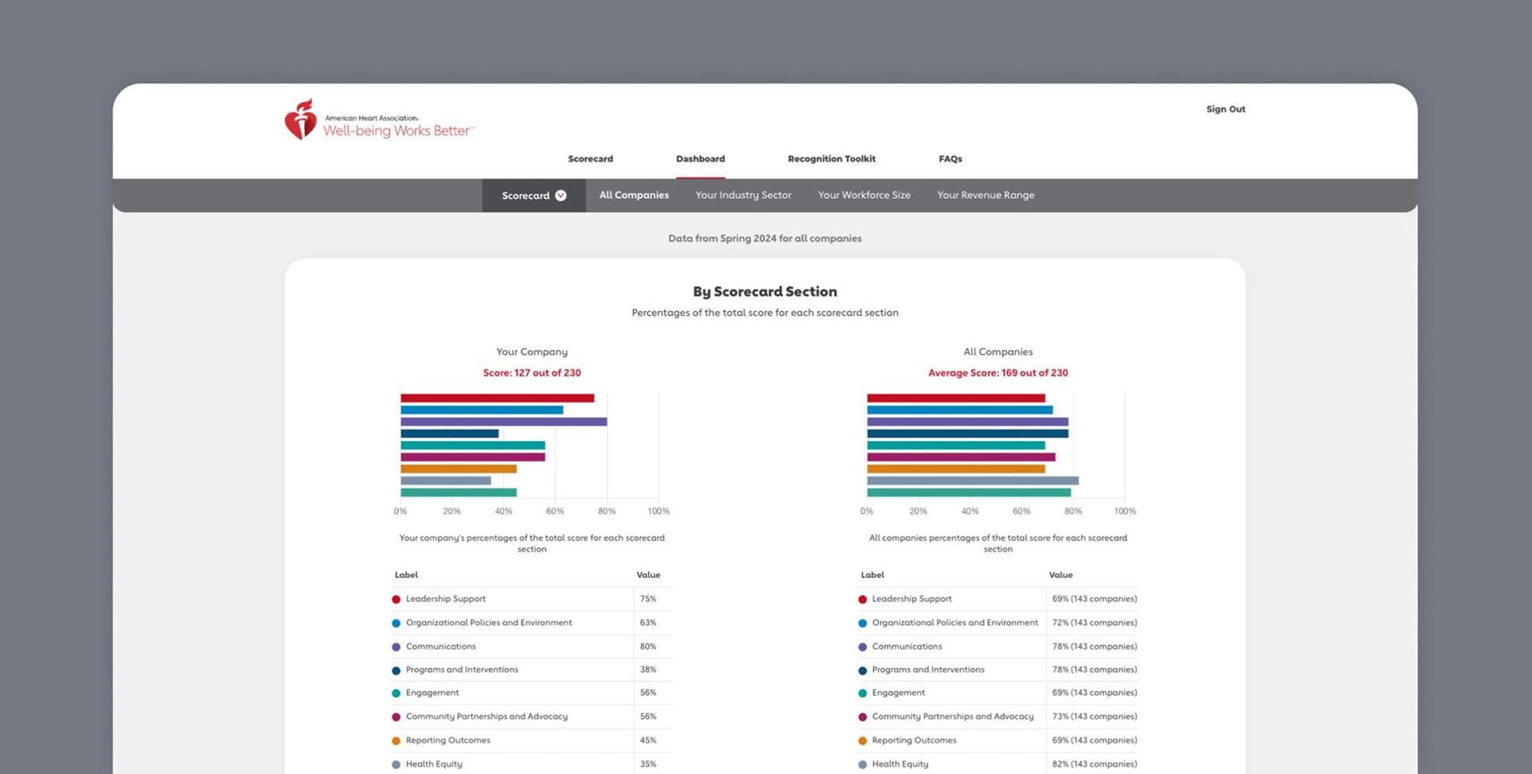Click orange Reporting Outcomes dot in All Companies table
The width and height of the screenshot is (1532, 774).
click(862, 741)
